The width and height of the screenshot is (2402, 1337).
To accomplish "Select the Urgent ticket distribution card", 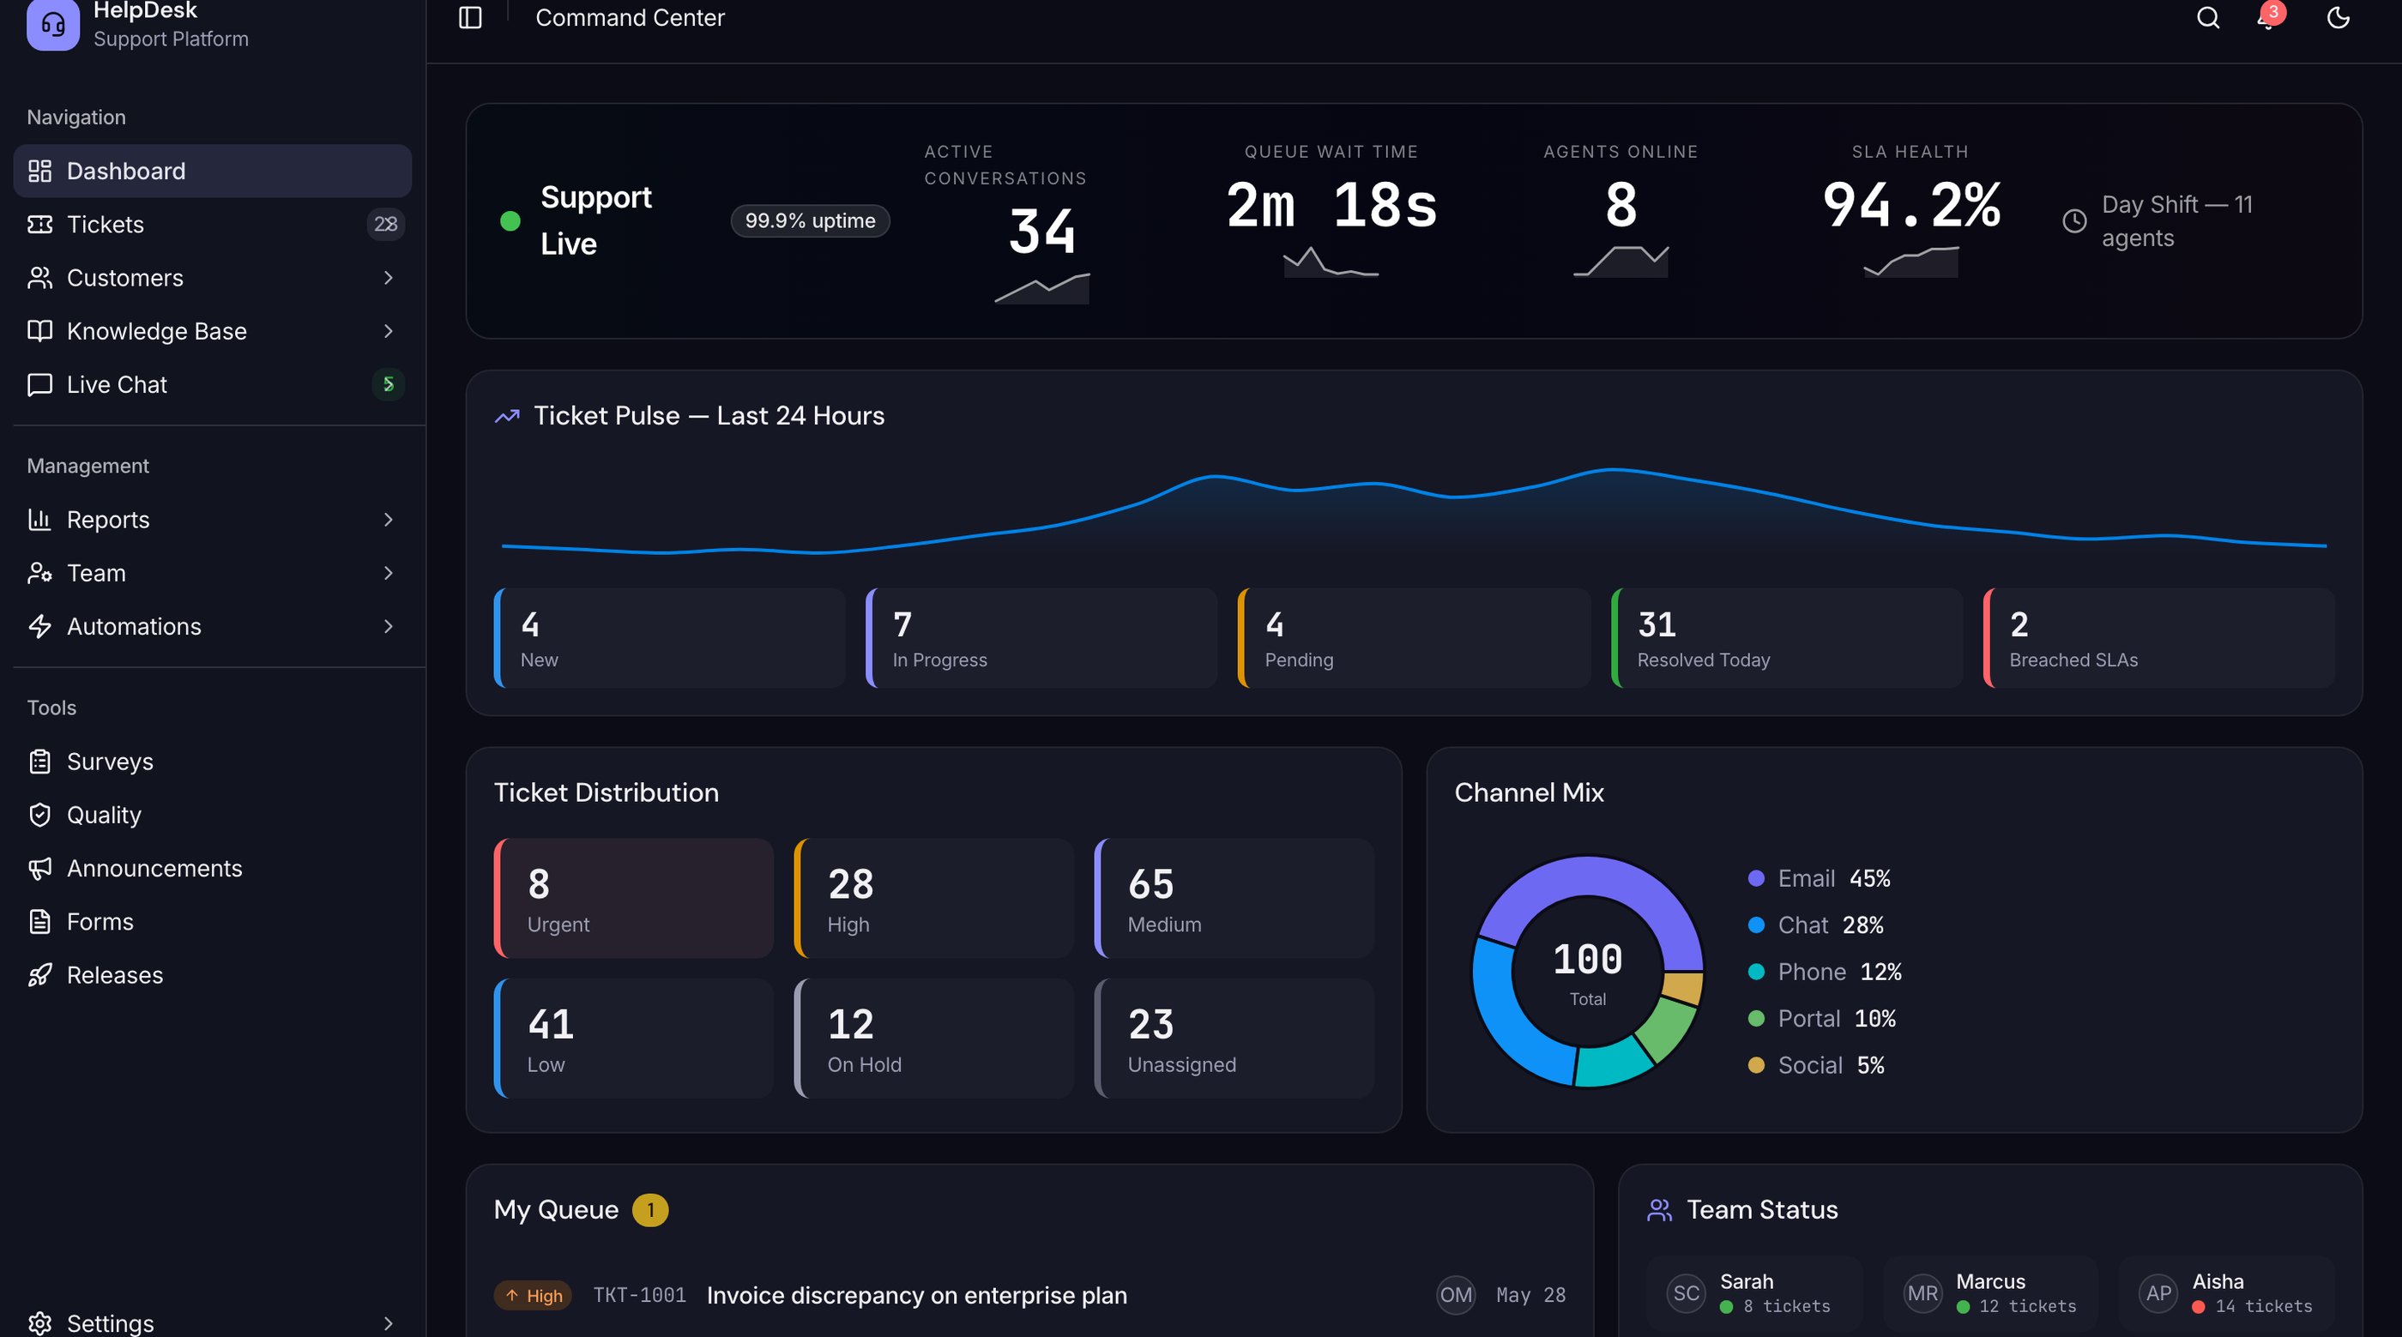I will [x=634, y=898].
